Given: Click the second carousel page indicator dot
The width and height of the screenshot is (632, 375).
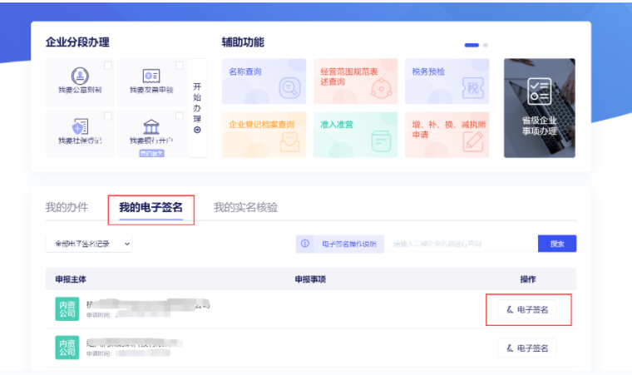Looking at the screenshot, I should [486, 45].
